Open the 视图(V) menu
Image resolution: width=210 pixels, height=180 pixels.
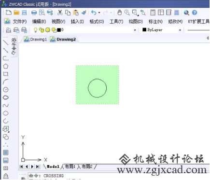click(x=58, y=21)
